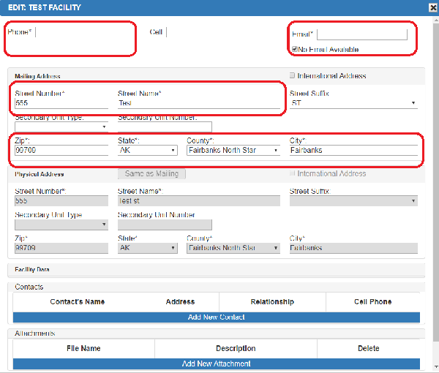Toggle the No Email Available checkbox

(x=294, y=50)
